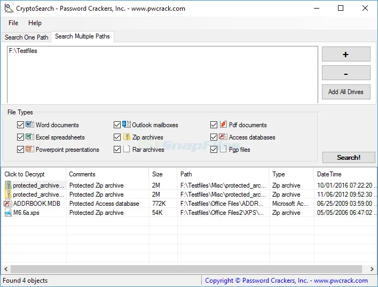The image size is (378, 287).
Task: Click the minus button to remove a path
Action: [346, 73]
